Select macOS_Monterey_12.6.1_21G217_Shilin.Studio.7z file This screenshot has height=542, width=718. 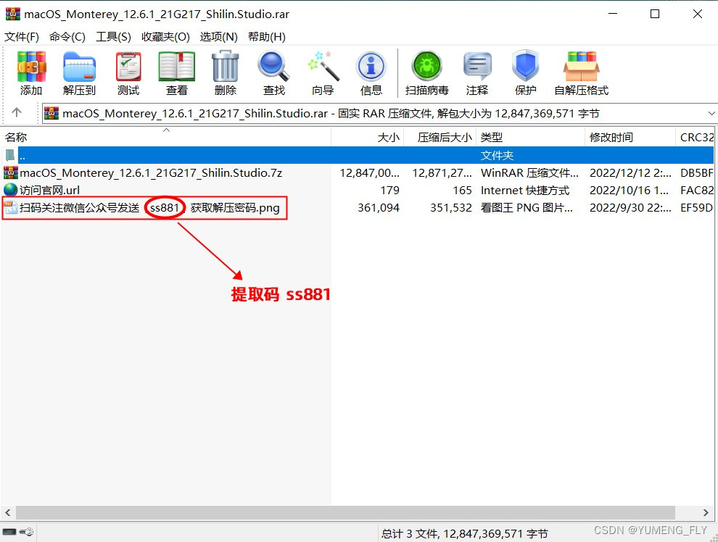coord(151,173)
